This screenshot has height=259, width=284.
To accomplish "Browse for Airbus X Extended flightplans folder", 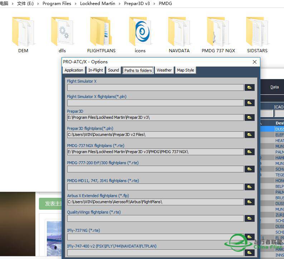I will tap(249, 202).
